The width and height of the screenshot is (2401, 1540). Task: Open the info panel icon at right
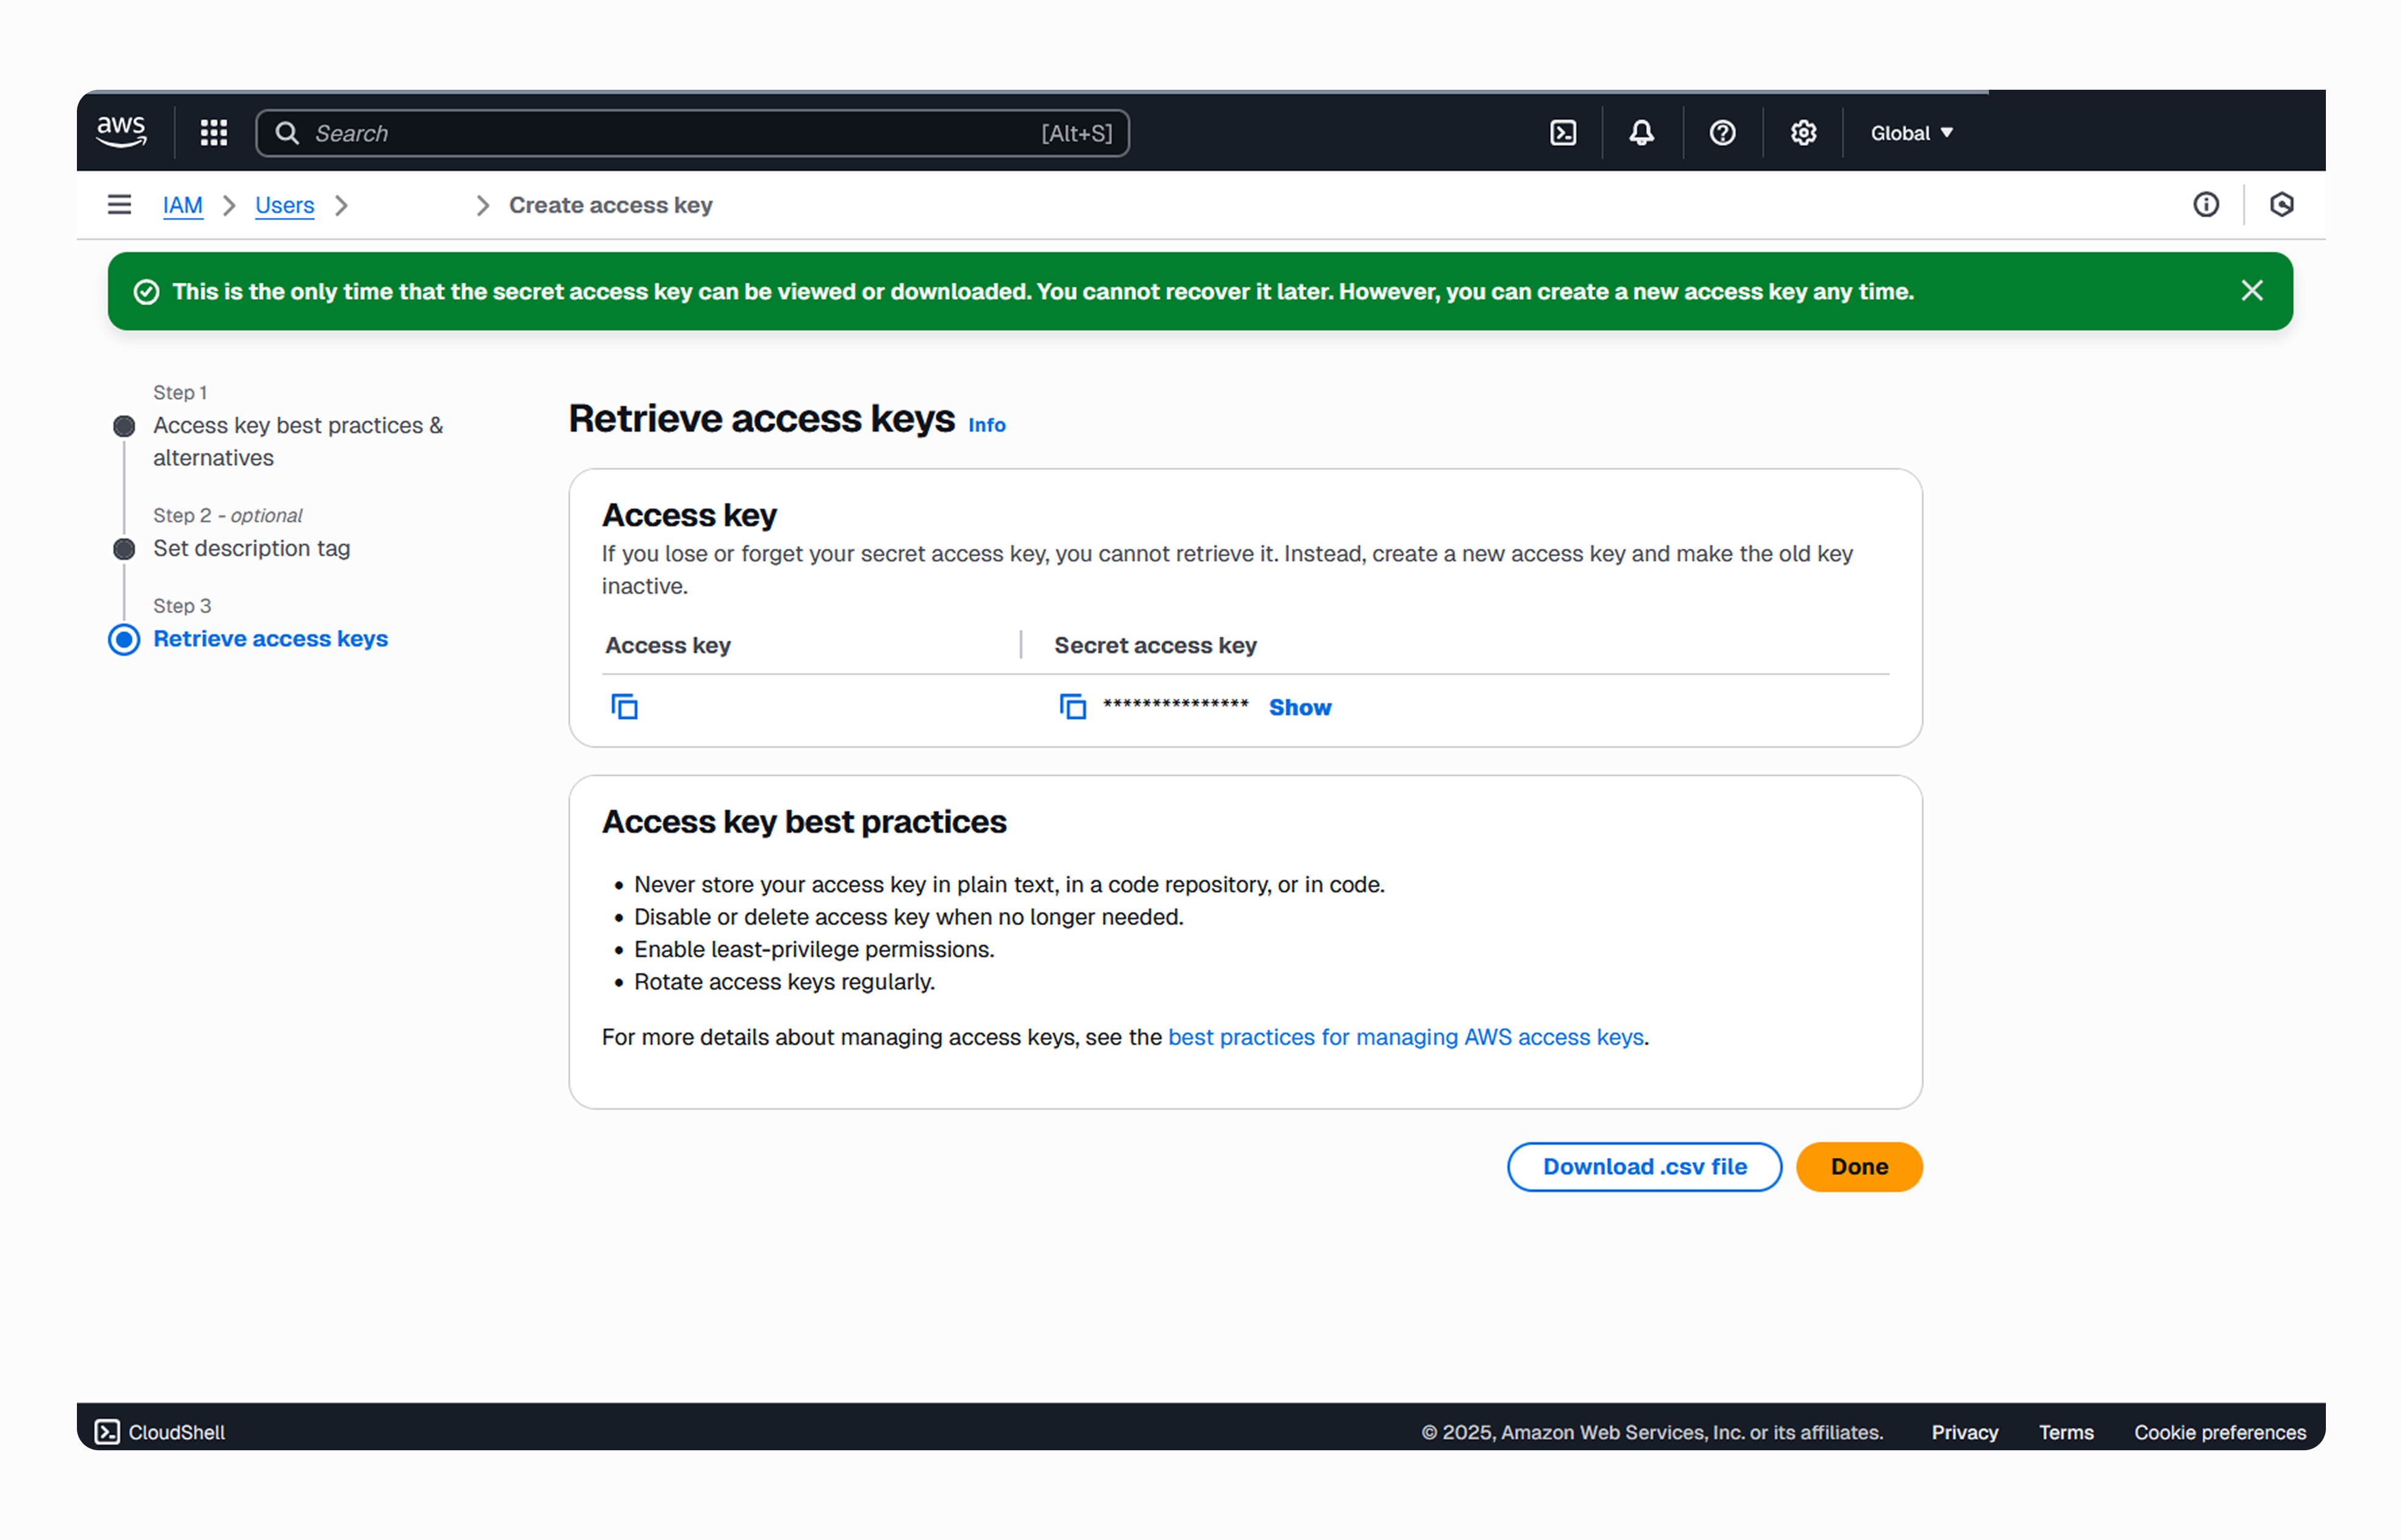[2206, 205]
